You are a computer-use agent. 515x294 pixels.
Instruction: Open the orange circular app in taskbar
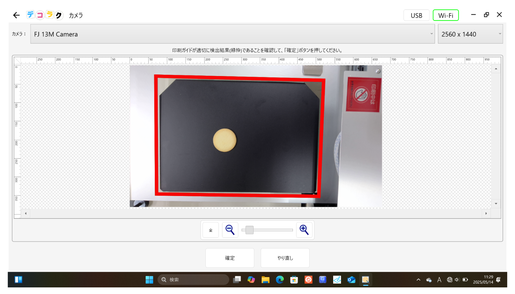(x=308, y=280)
